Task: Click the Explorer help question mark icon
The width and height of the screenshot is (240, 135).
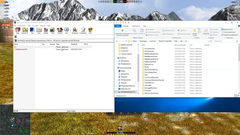Action: pyautogui.click(x=239, y=26)
